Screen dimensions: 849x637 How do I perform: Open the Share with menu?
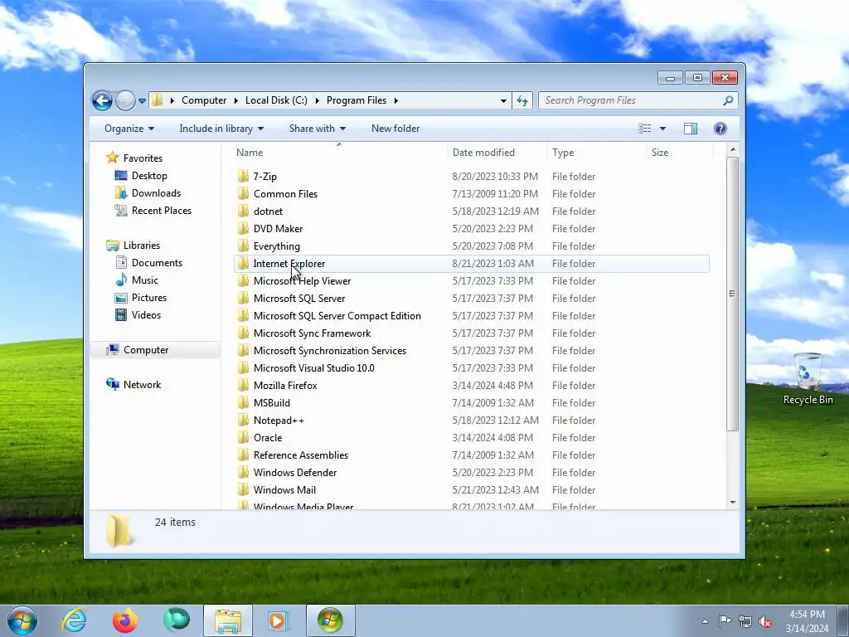pos(318,129)
